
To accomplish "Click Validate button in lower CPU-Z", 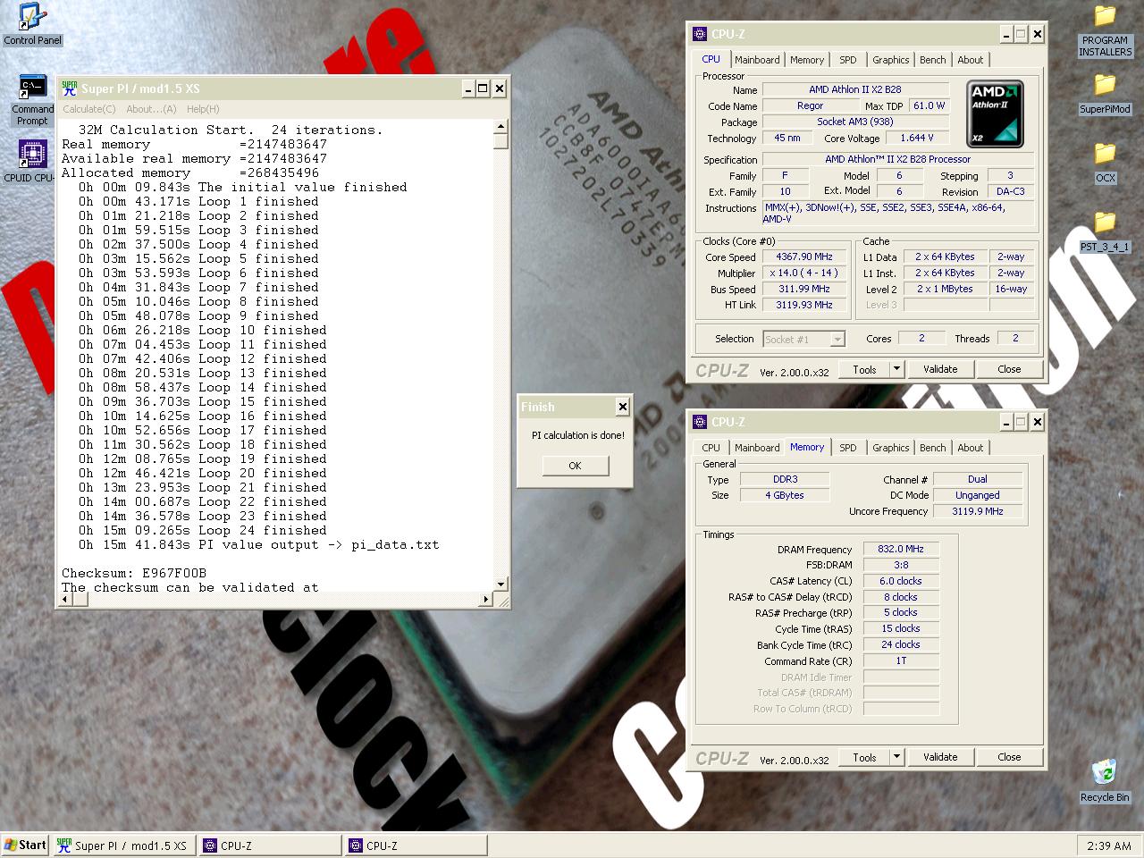I will [940, 757].
